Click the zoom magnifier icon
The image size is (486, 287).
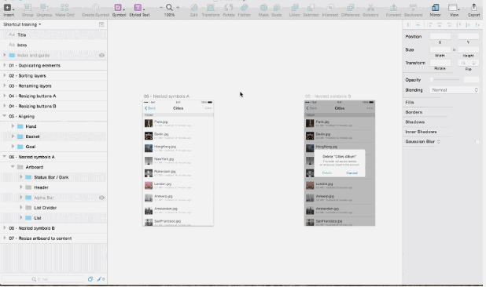[169, 7]
